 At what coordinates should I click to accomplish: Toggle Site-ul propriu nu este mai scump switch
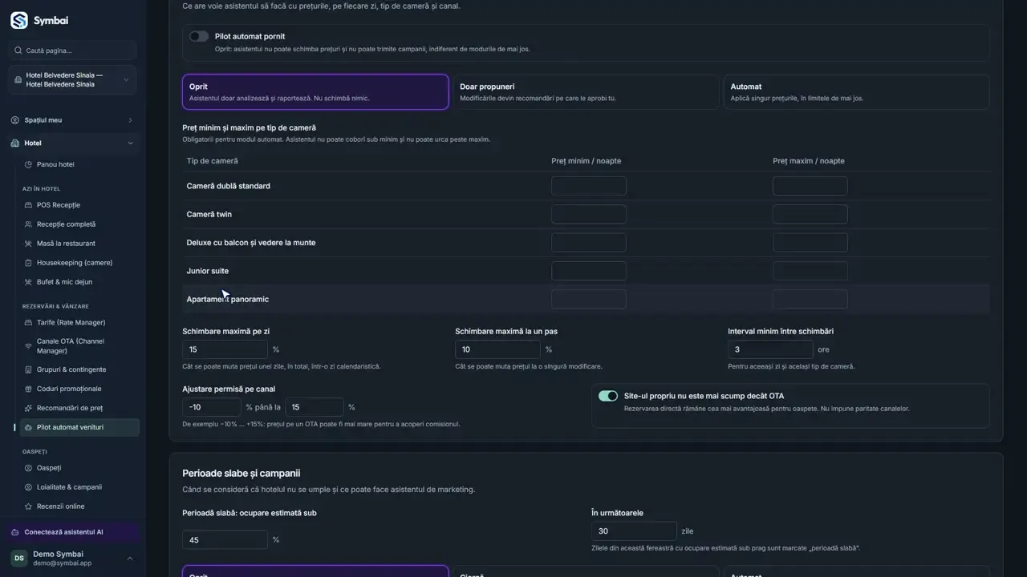click(608, 396)
